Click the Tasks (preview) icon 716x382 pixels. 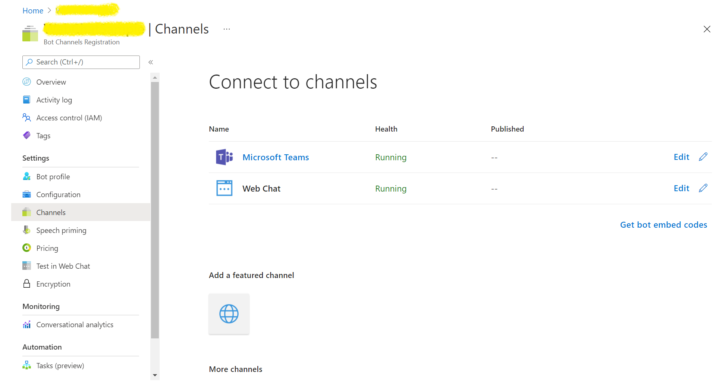pos(26,365)
